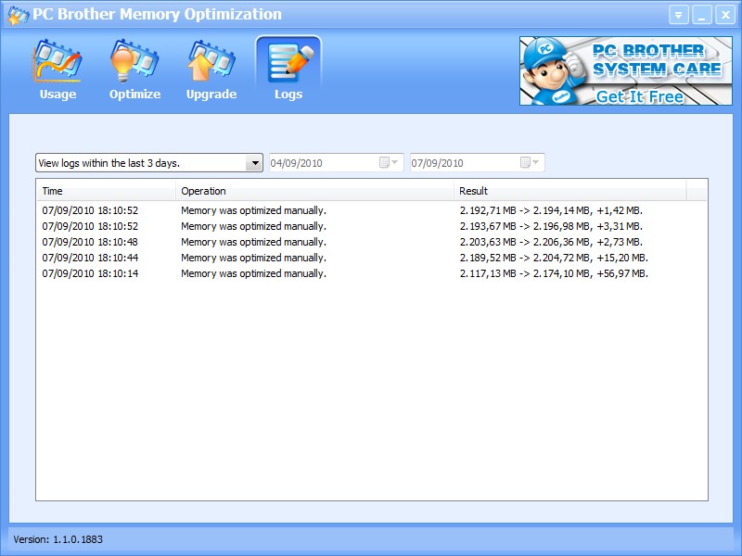Click the PC Brother System Care banner
Viewport: 742px width, 556px height.
click(625, 71)
